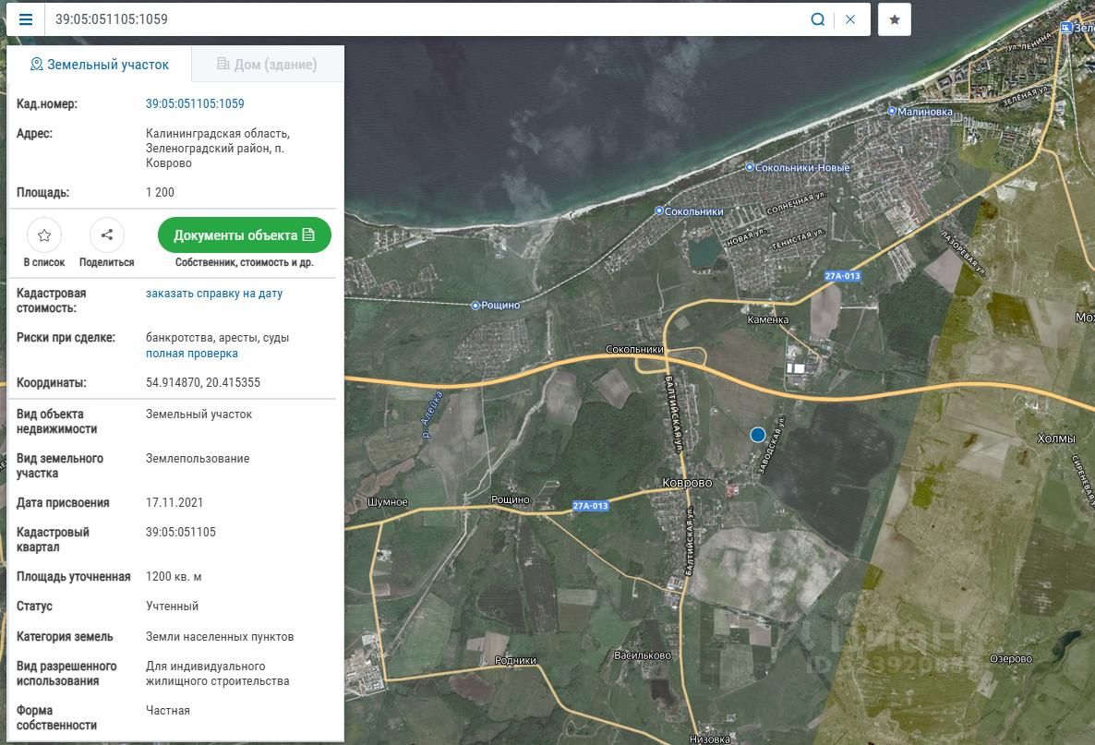The width and height of the screenshot is (1095, 745).
Task: Click the Сокольники-Новые locality marker
Action: click(x=750, y=168)
